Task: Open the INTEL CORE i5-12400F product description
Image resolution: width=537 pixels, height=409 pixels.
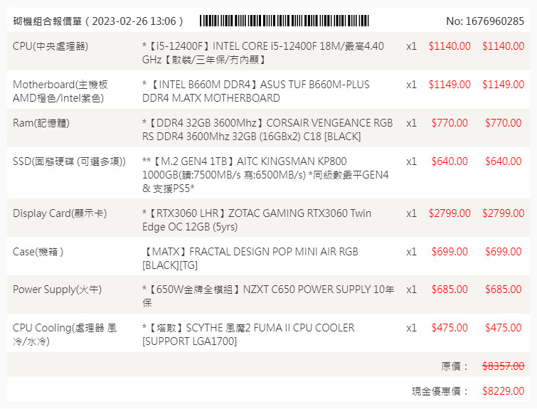Action: point(262,53)
